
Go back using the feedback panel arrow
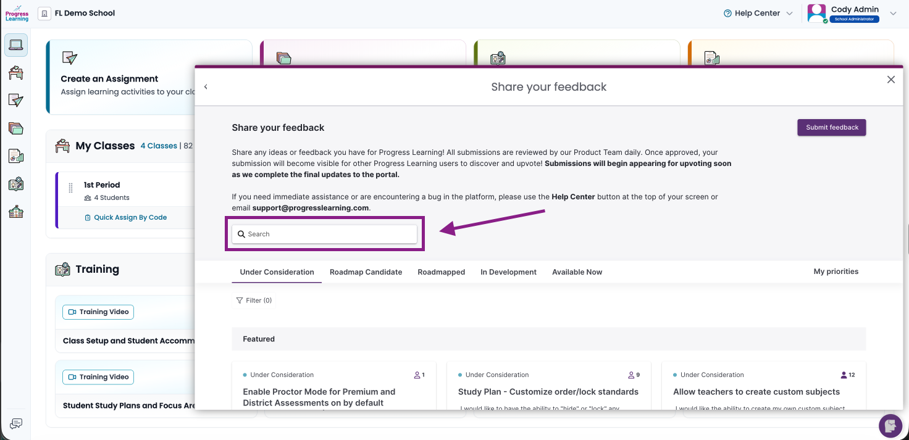point(206,87)
